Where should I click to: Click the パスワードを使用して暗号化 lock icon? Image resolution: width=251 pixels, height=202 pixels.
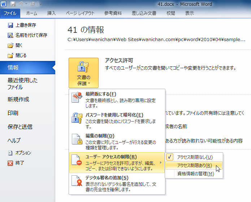point(77,118)
